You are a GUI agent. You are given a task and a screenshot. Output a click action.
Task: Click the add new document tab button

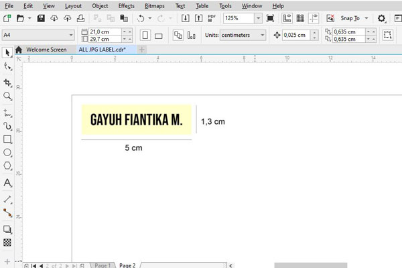click(142, 50)
